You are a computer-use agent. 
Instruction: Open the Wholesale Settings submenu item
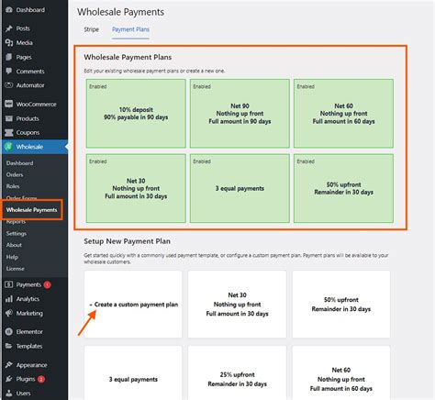click(17, 233)
